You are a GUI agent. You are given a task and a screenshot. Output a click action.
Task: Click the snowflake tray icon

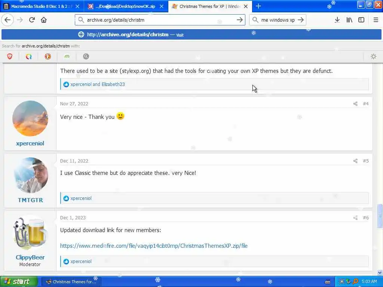[341, 281]
